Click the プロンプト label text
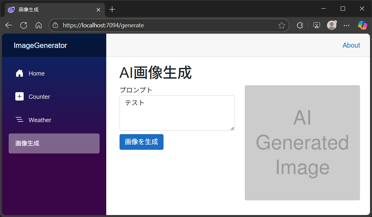The height and width of the screenshot is (217, 372). 136,90
